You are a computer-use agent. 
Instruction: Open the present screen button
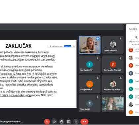tap(69, 122)
